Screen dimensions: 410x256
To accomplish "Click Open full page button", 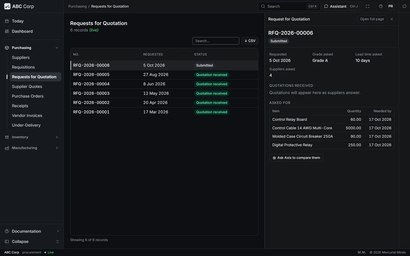I will 372,19.
